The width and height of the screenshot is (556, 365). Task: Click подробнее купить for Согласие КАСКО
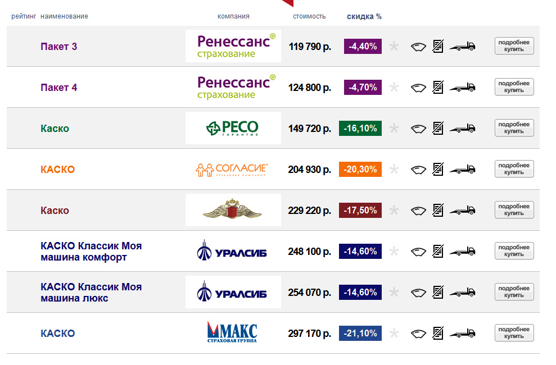[x=514, y=169]
